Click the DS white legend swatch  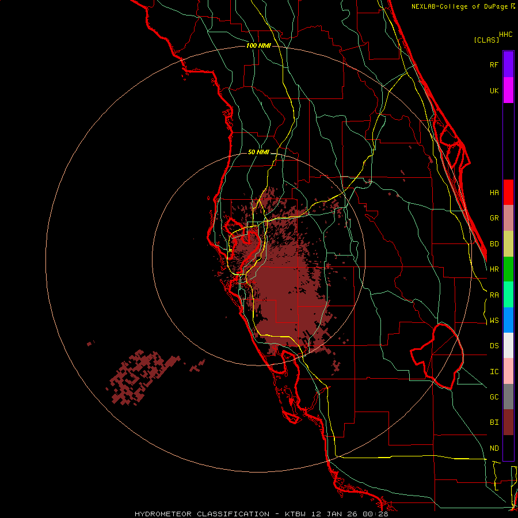point(508,345)
